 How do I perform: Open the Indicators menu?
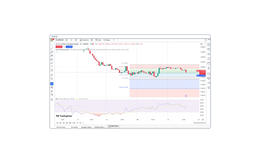[x=84, y=40]
